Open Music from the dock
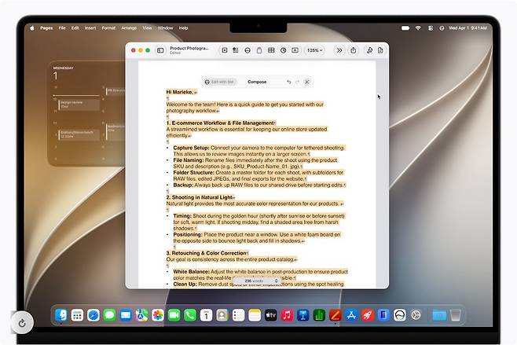This screenshot has width=517, height=345. click(x=287, y=315)
